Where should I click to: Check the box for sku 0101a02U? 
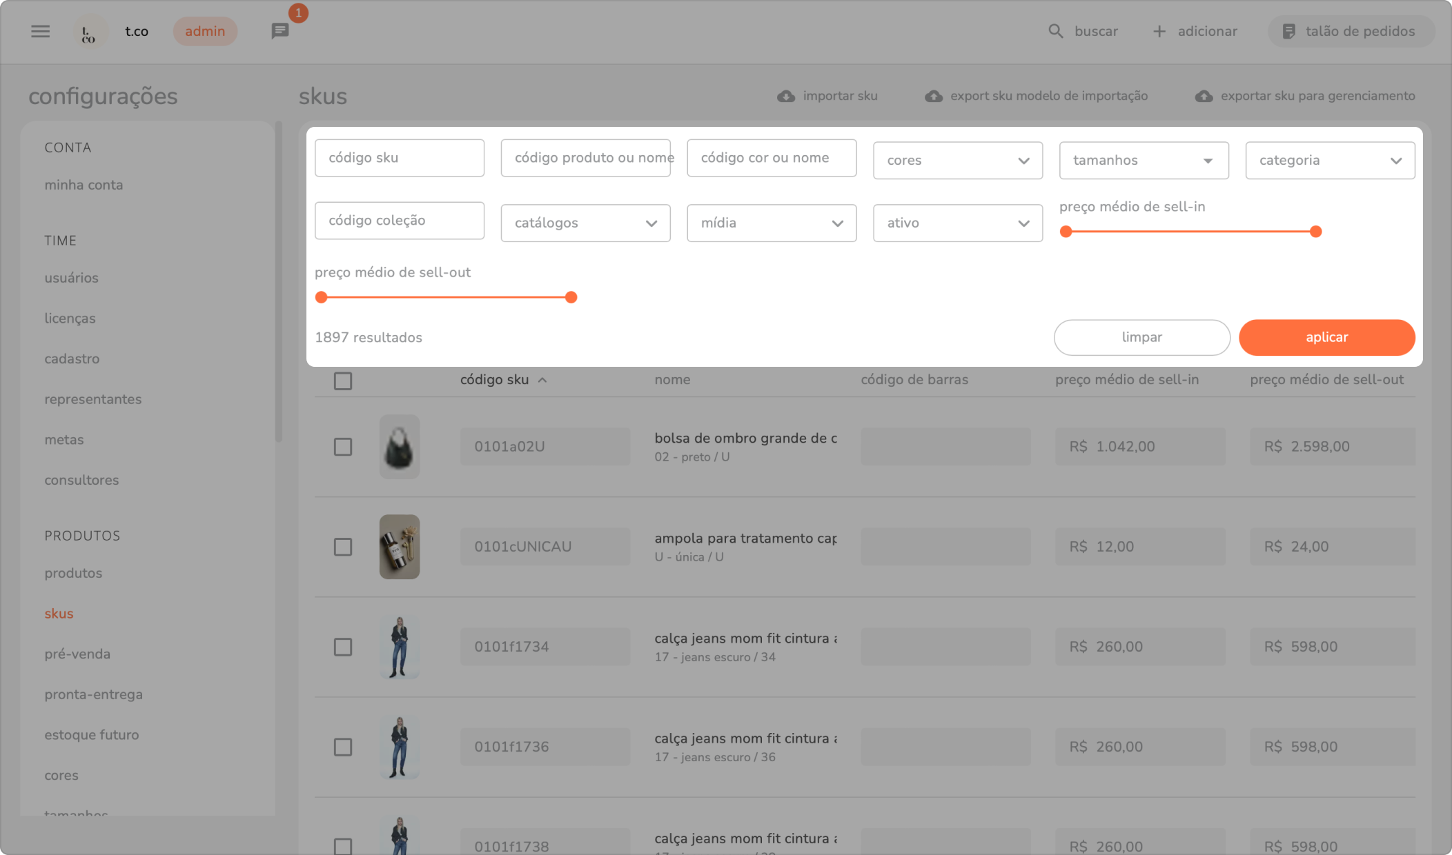pyautogui.click(x=343, y=447)
